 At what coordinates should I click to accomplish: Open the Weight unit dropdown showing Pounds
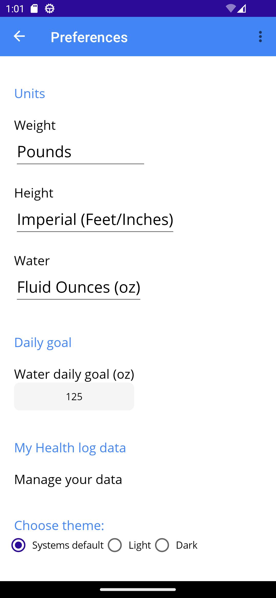point(80,152)
